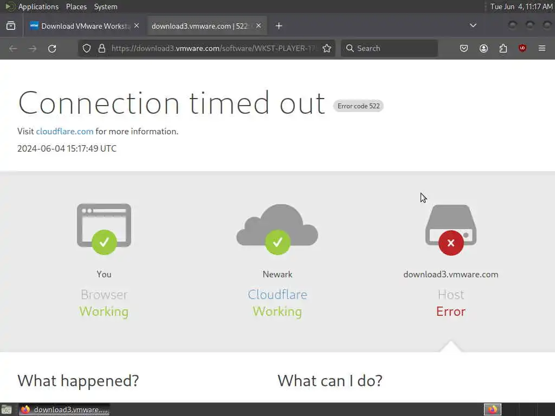The image size is (555, 416).
Task: Open the Pocket save icon
Action: [464, 48]
